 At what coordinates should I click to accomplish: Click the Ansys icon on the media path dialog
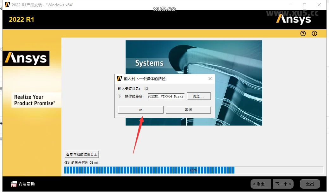120,78
